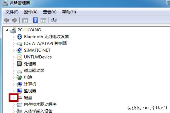
Task: Open the 操作(A) menu
Action: coord(31,12)
